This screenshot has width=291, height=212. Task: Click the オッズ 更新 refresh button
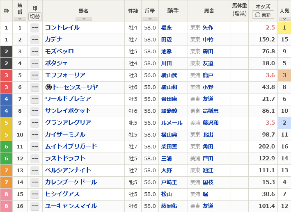263,14
